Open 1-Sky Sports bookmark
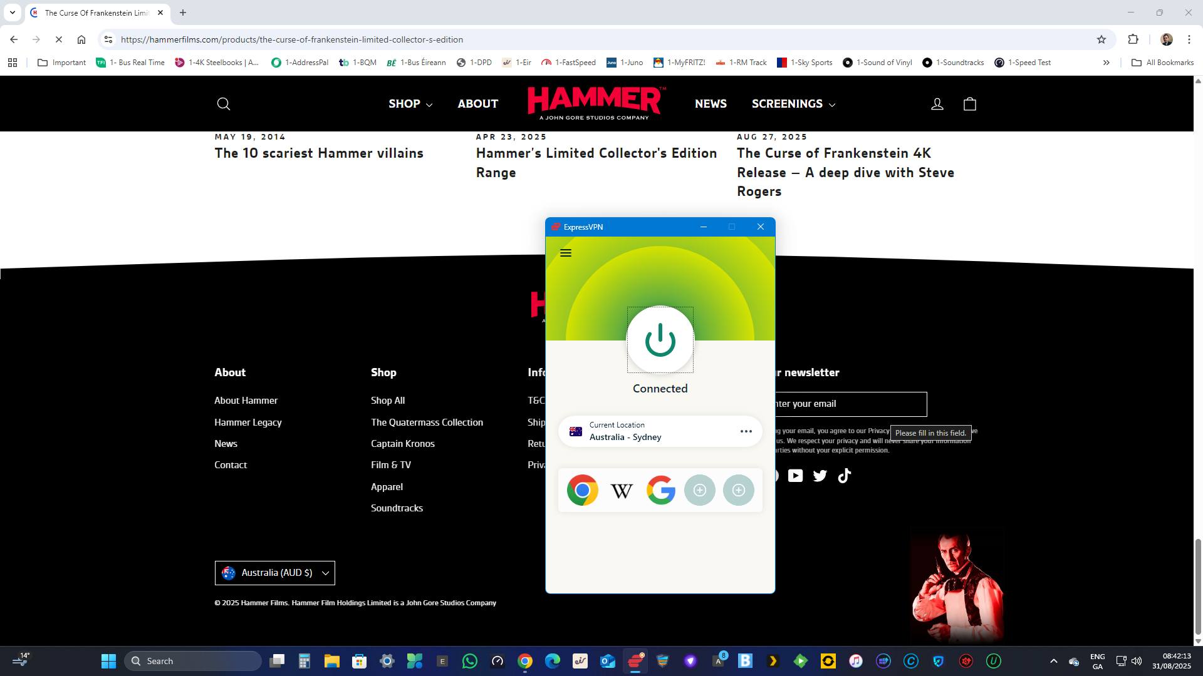Viewport: 1203px width, 676px height. click(805, 63)
